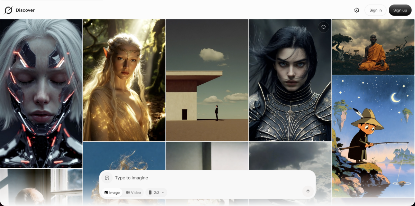Click the Discover page label
This screenshot has height=206, width=415.
pyautogui.click(x=25, y=10)
